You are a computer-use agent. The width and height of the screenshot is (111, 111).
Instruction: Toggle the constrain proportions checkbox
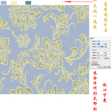pos(91,63)
